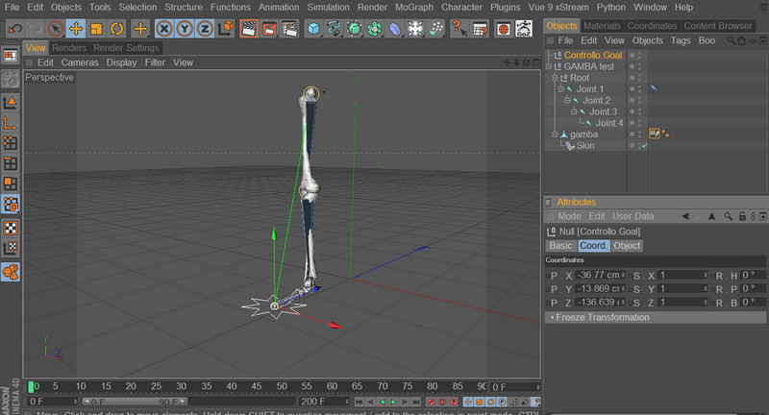Select the Scale tool

96,29
